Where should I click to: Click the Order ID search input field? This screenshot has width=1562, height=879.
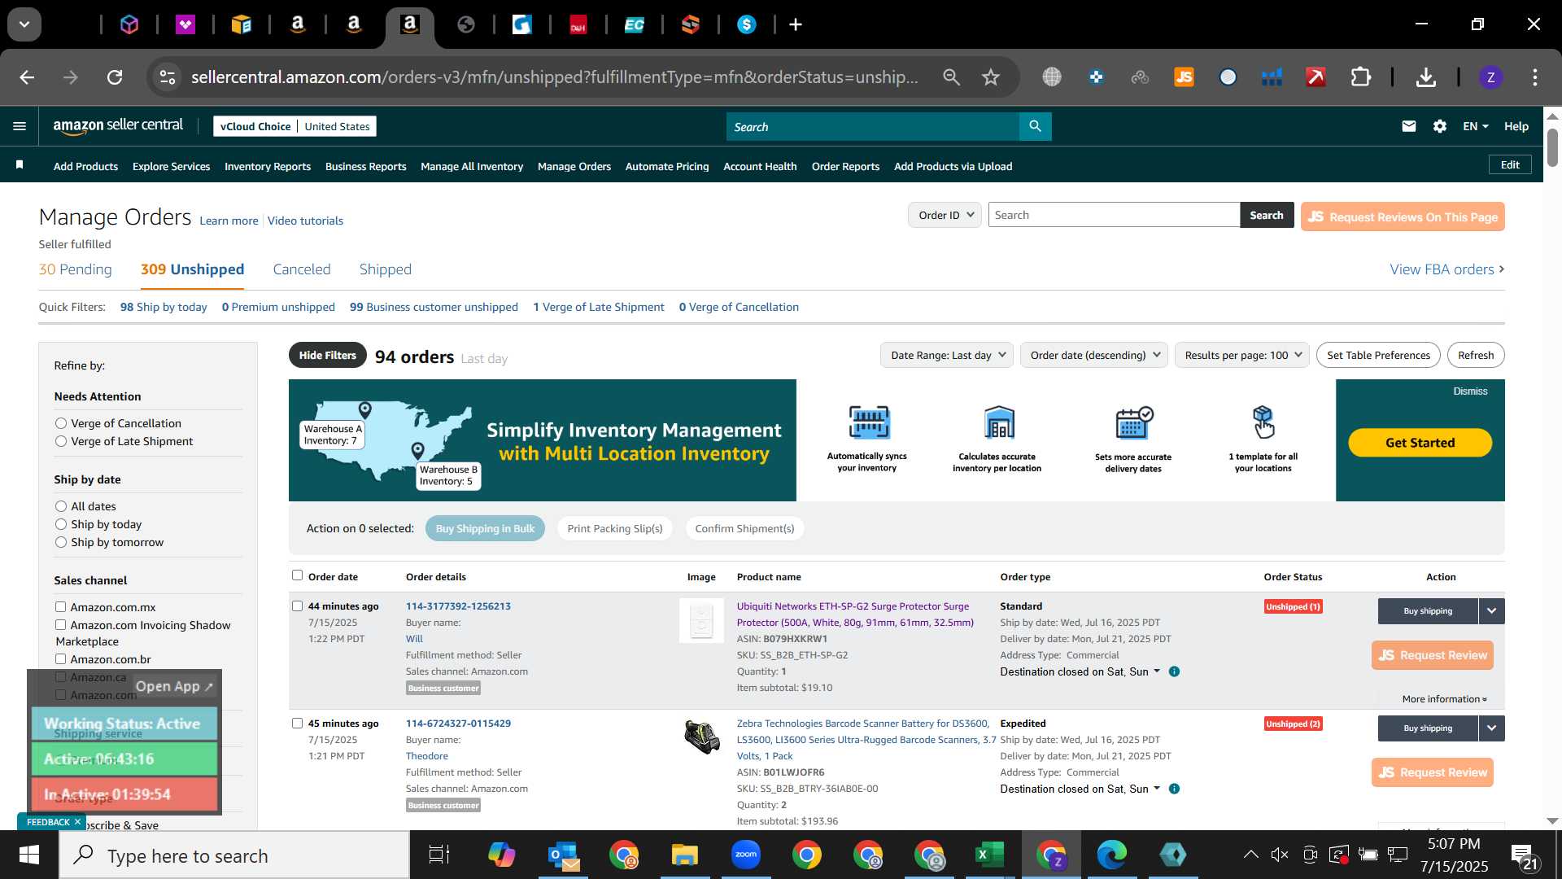point(1114,215)
